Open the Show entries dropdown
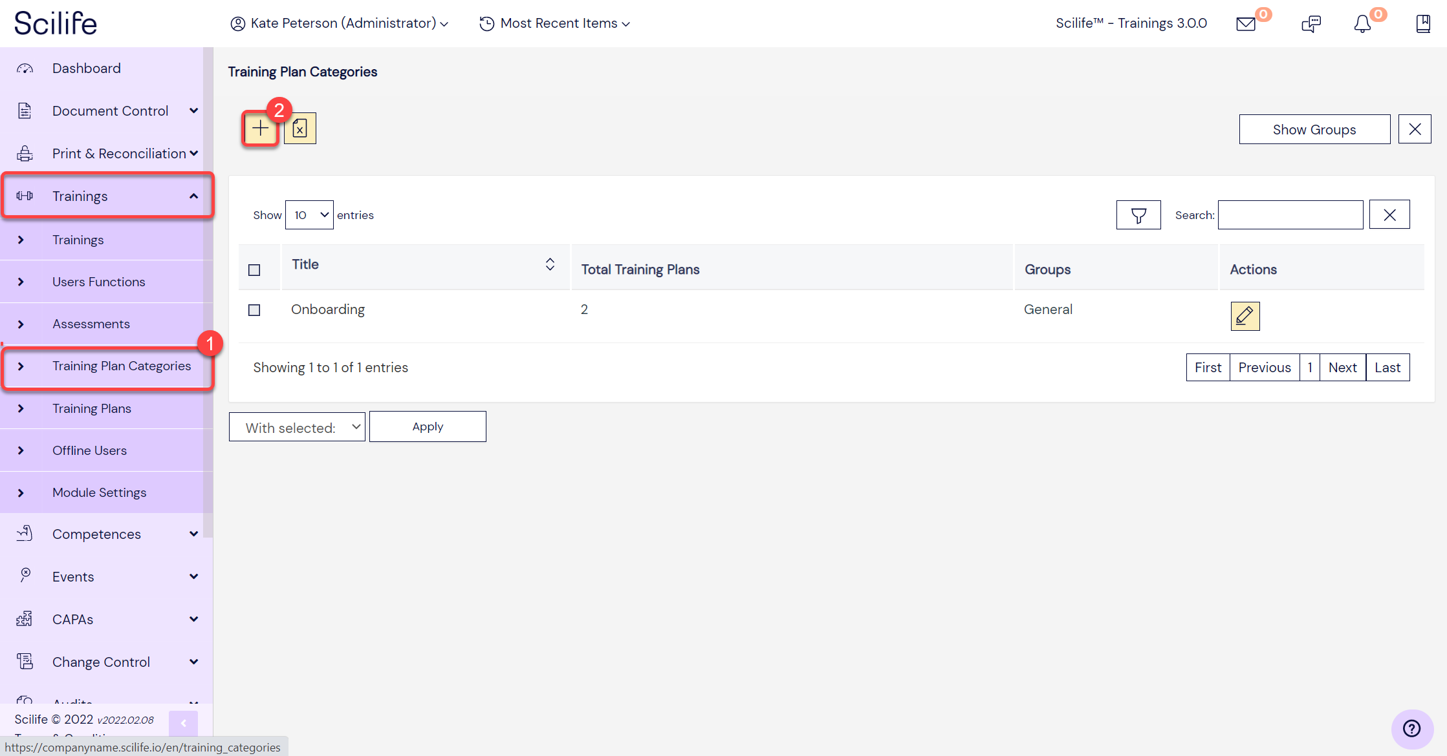Screen dimensions: 1447x756 click(x=309, y=215)
